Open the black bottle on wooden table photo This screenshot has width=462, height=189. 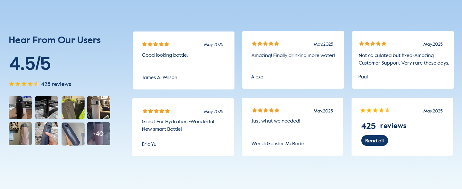tap(20, 107)
